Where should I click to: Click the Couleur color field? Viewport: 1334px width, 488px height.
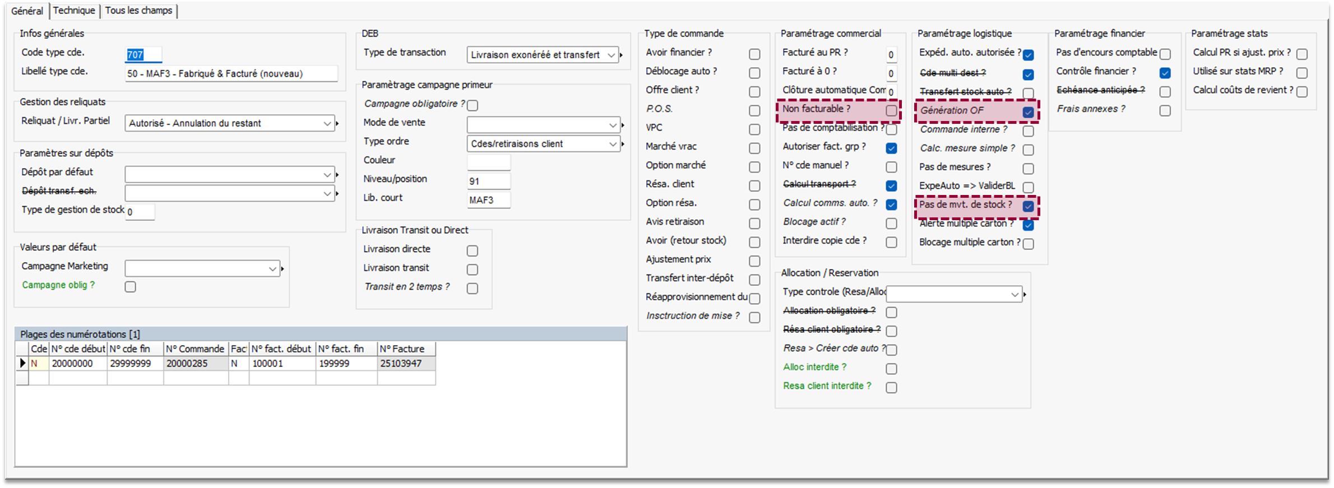[489, 162]
